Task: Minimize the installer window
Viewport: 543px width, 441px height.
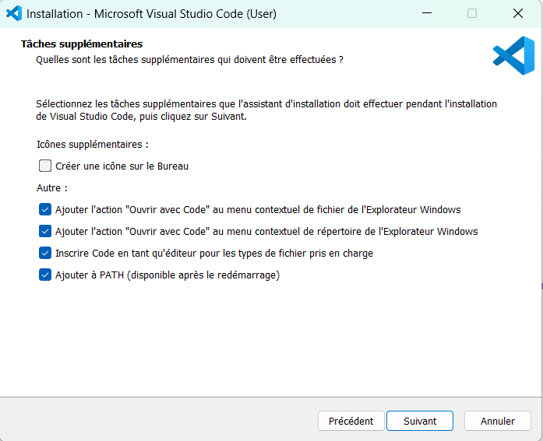Action: tap(427, 13)
